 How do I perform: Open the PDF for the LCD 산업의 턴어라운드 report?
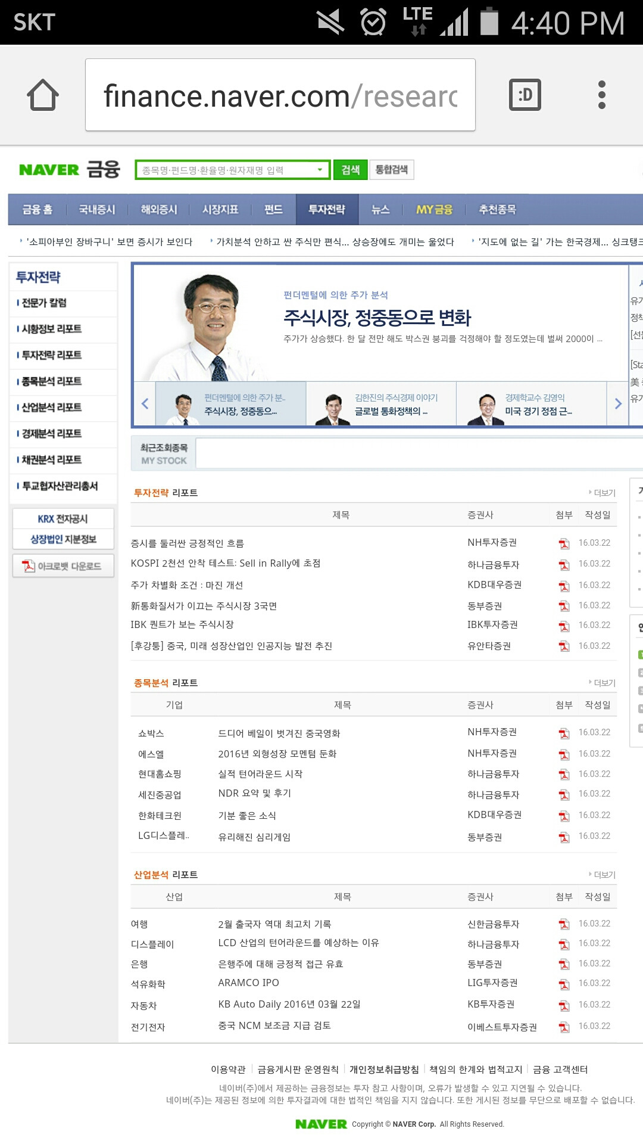click(564, 944)
